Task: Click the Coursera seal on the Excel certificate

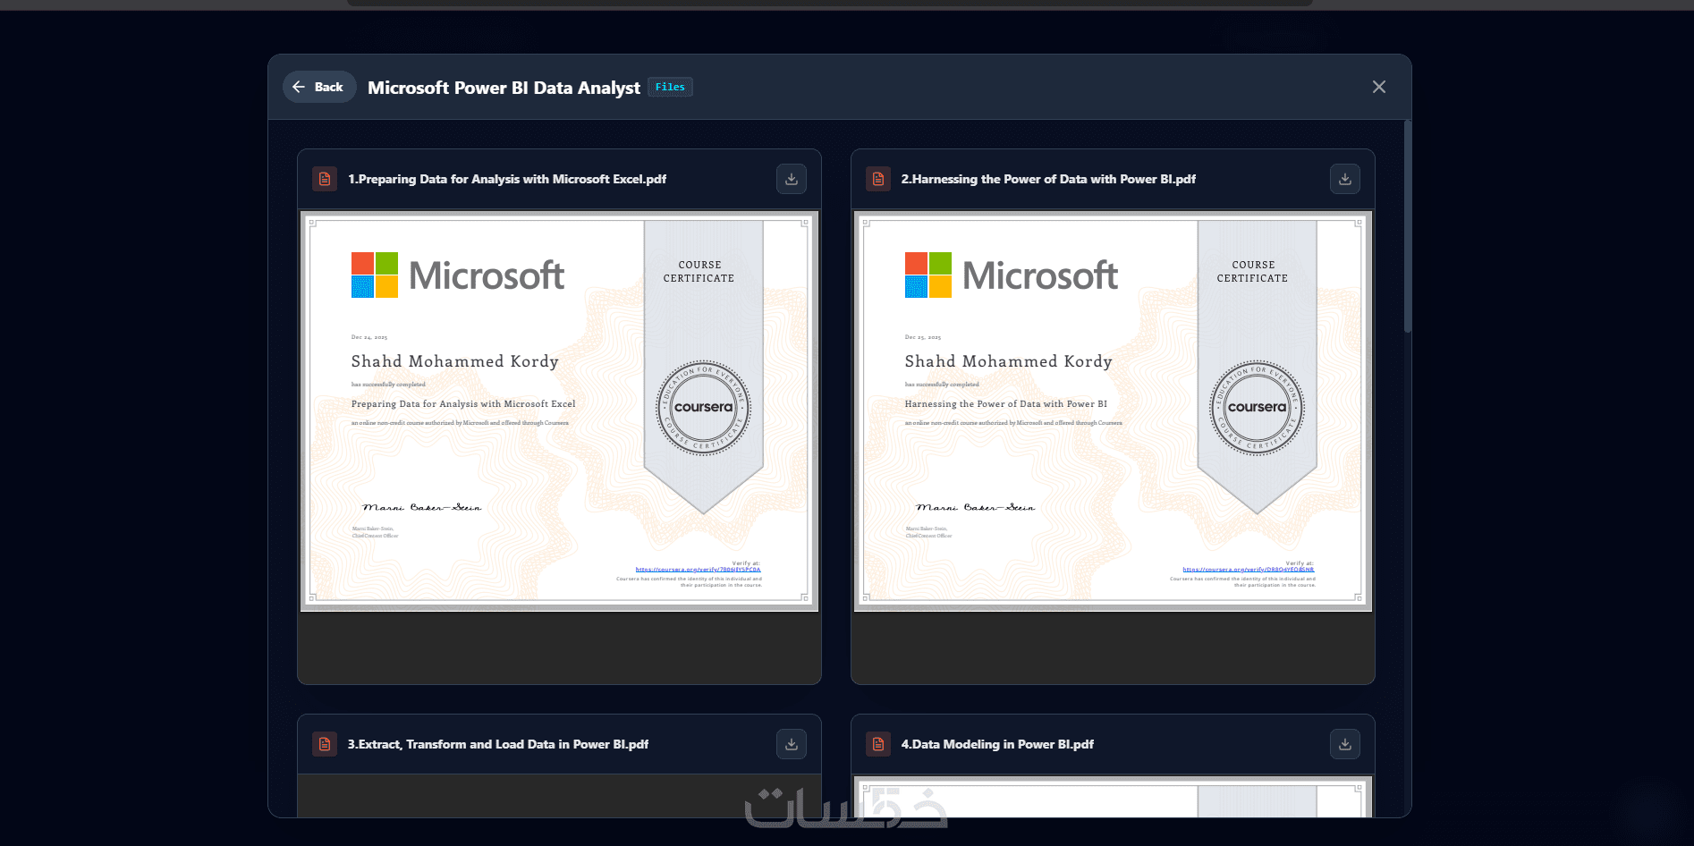Action: (704, 408)
